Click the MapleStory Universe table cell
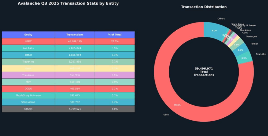 [x=28, y=95]
